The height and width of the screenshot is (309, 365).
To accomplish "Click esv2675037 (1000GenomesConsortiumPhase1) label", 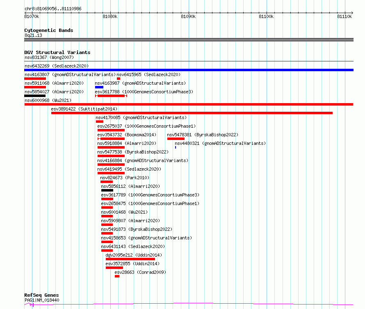I will 146,126.
